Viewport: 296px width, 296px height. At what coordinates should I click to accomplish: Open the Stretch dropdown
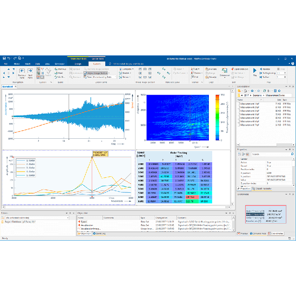[x=126, y=73]
